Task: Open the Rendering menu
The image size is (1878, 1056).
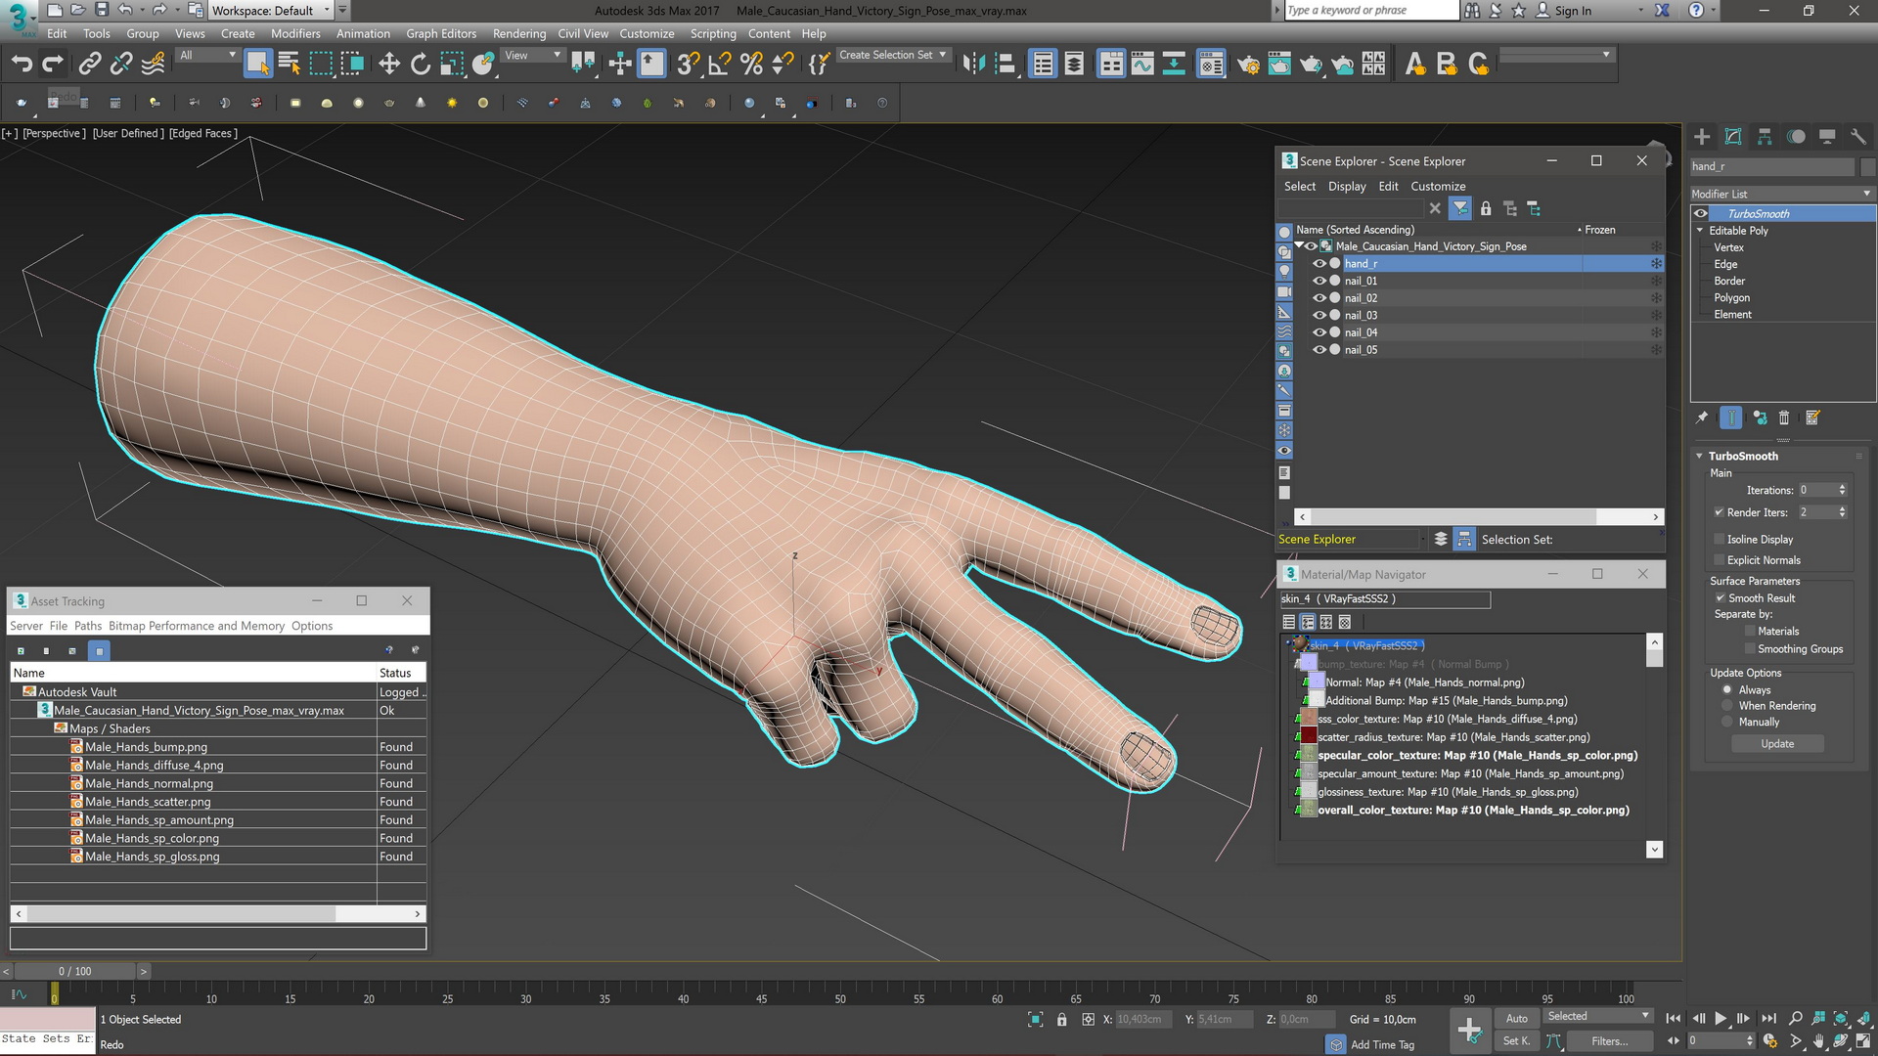Action: coord(519,33)
